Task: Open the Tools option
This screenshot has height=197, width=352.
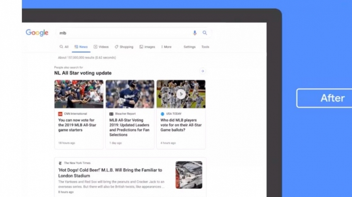Action: pyautogui.click(x=205, y=47)
